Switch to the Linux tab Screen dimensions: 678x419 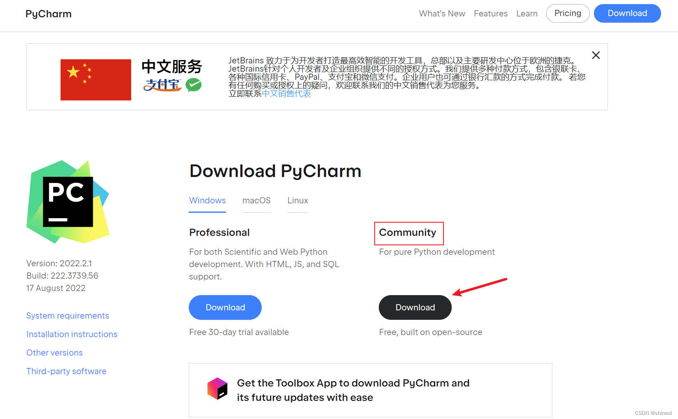(x=298, y=200)
